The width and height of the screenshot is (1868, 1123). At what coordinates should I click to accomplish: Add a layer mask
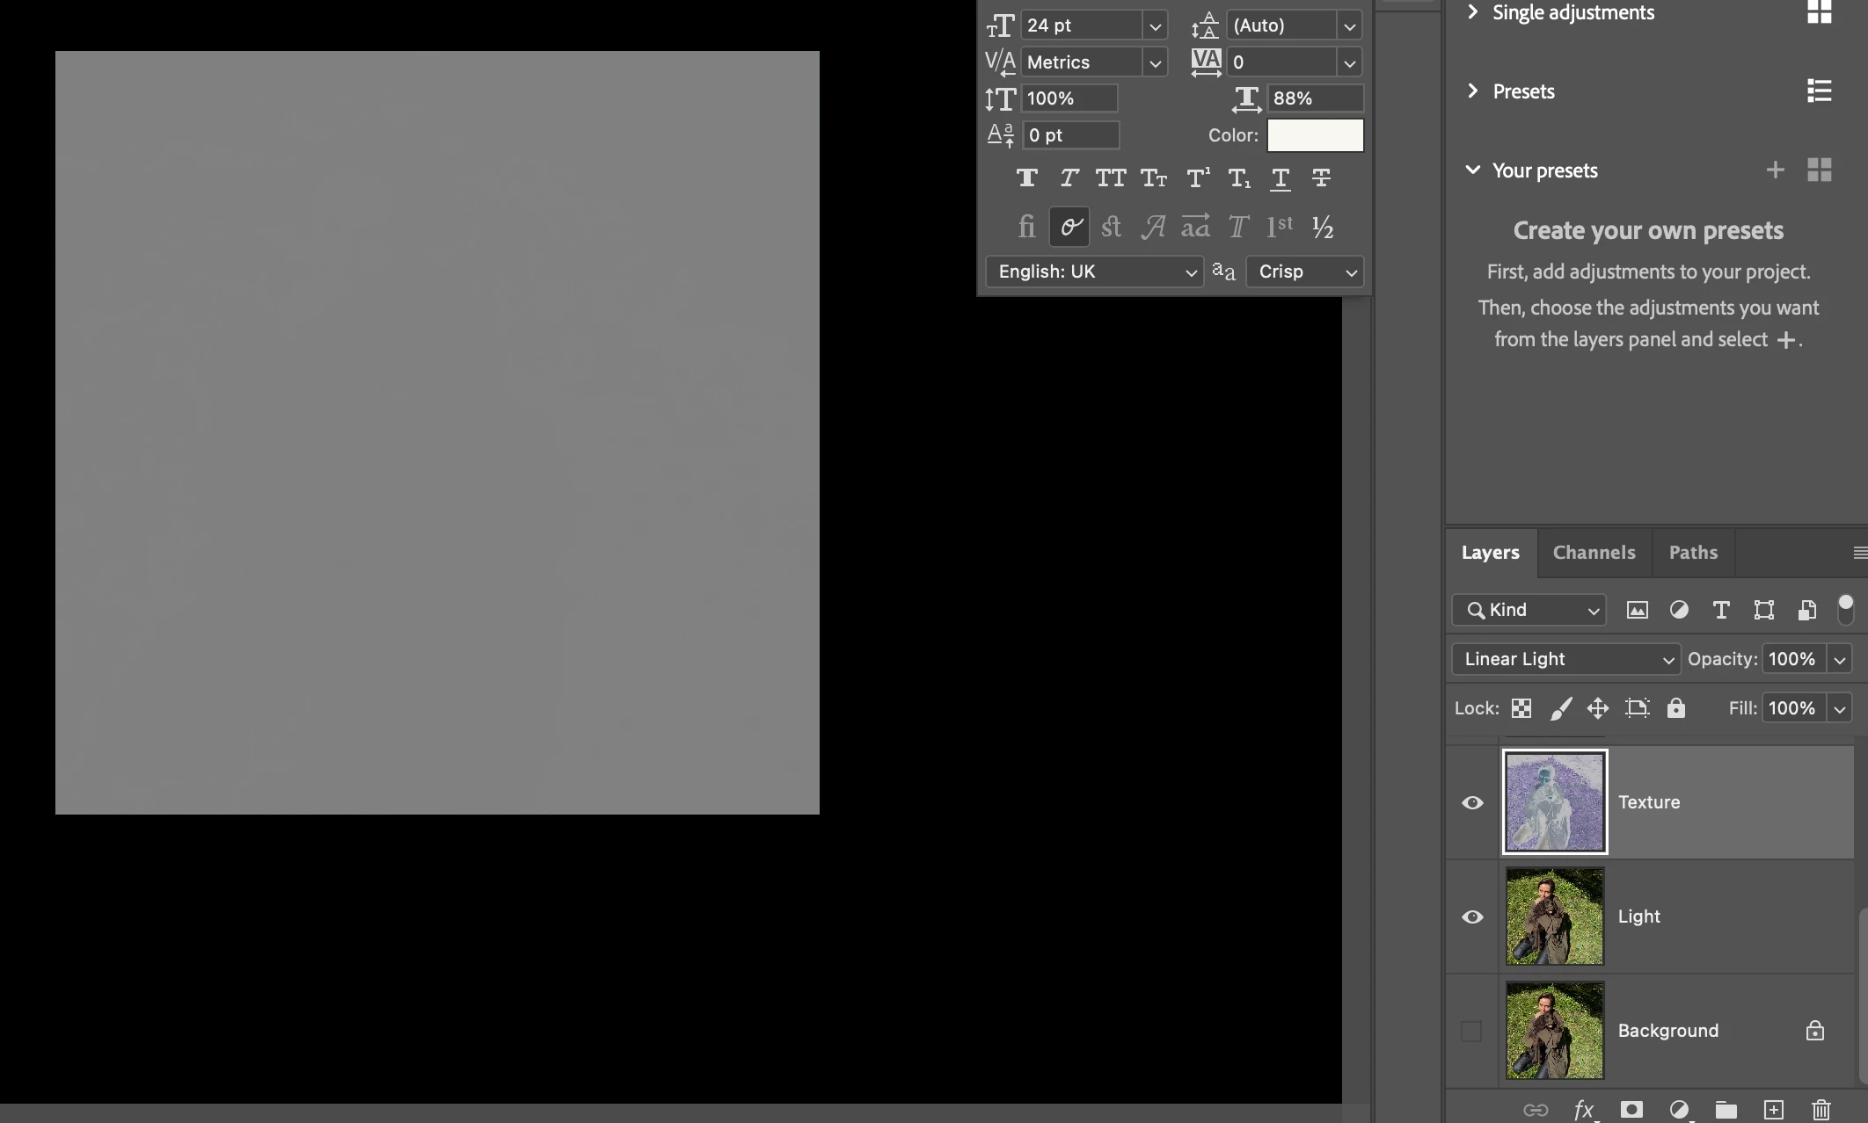[1631, 1110]
